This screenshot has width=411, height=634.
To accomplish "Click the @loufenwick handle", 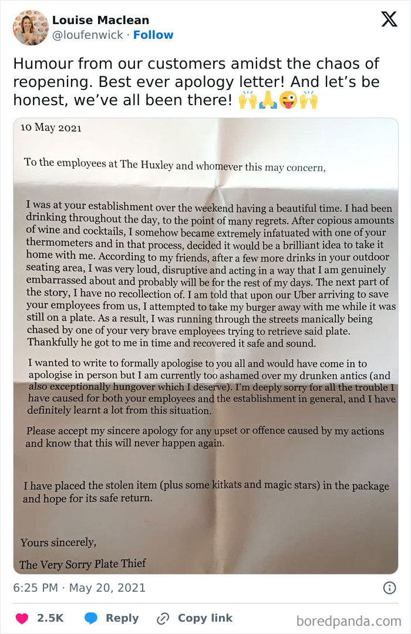I will point(88,35).
